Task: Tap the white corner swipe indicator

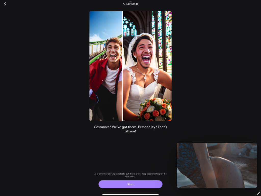Action: coord(258,193)
